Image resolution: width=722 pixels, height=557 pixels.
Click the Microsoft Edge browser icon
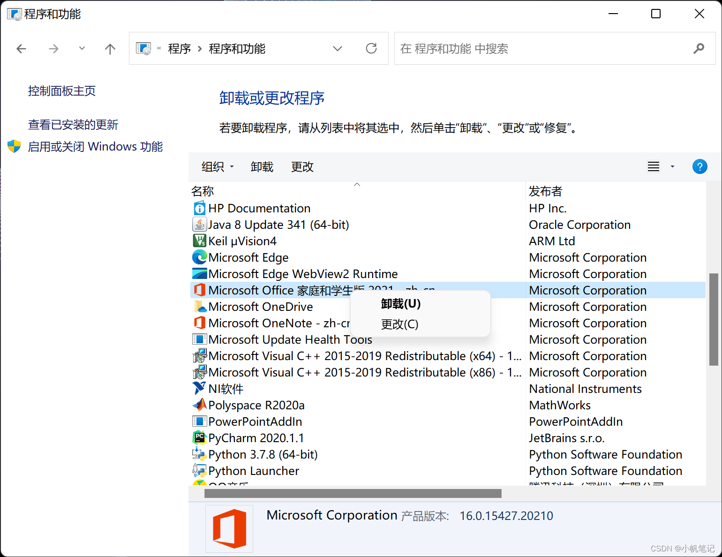click(x=200, y=257)
